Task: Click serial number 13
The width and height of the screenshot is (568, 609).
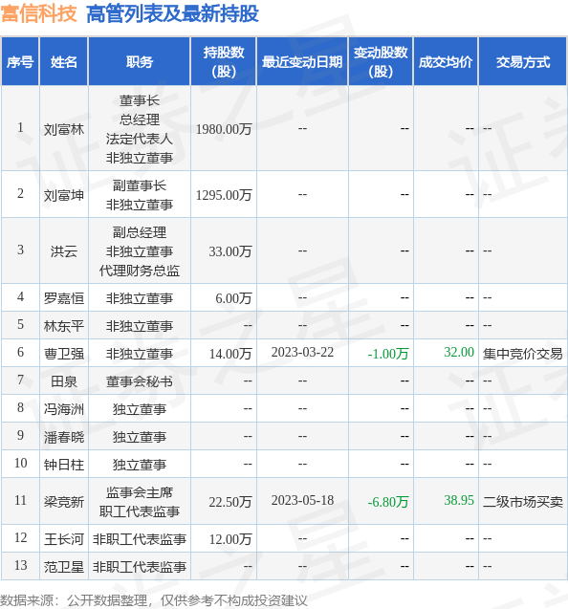Action: (x=21, y=566)
